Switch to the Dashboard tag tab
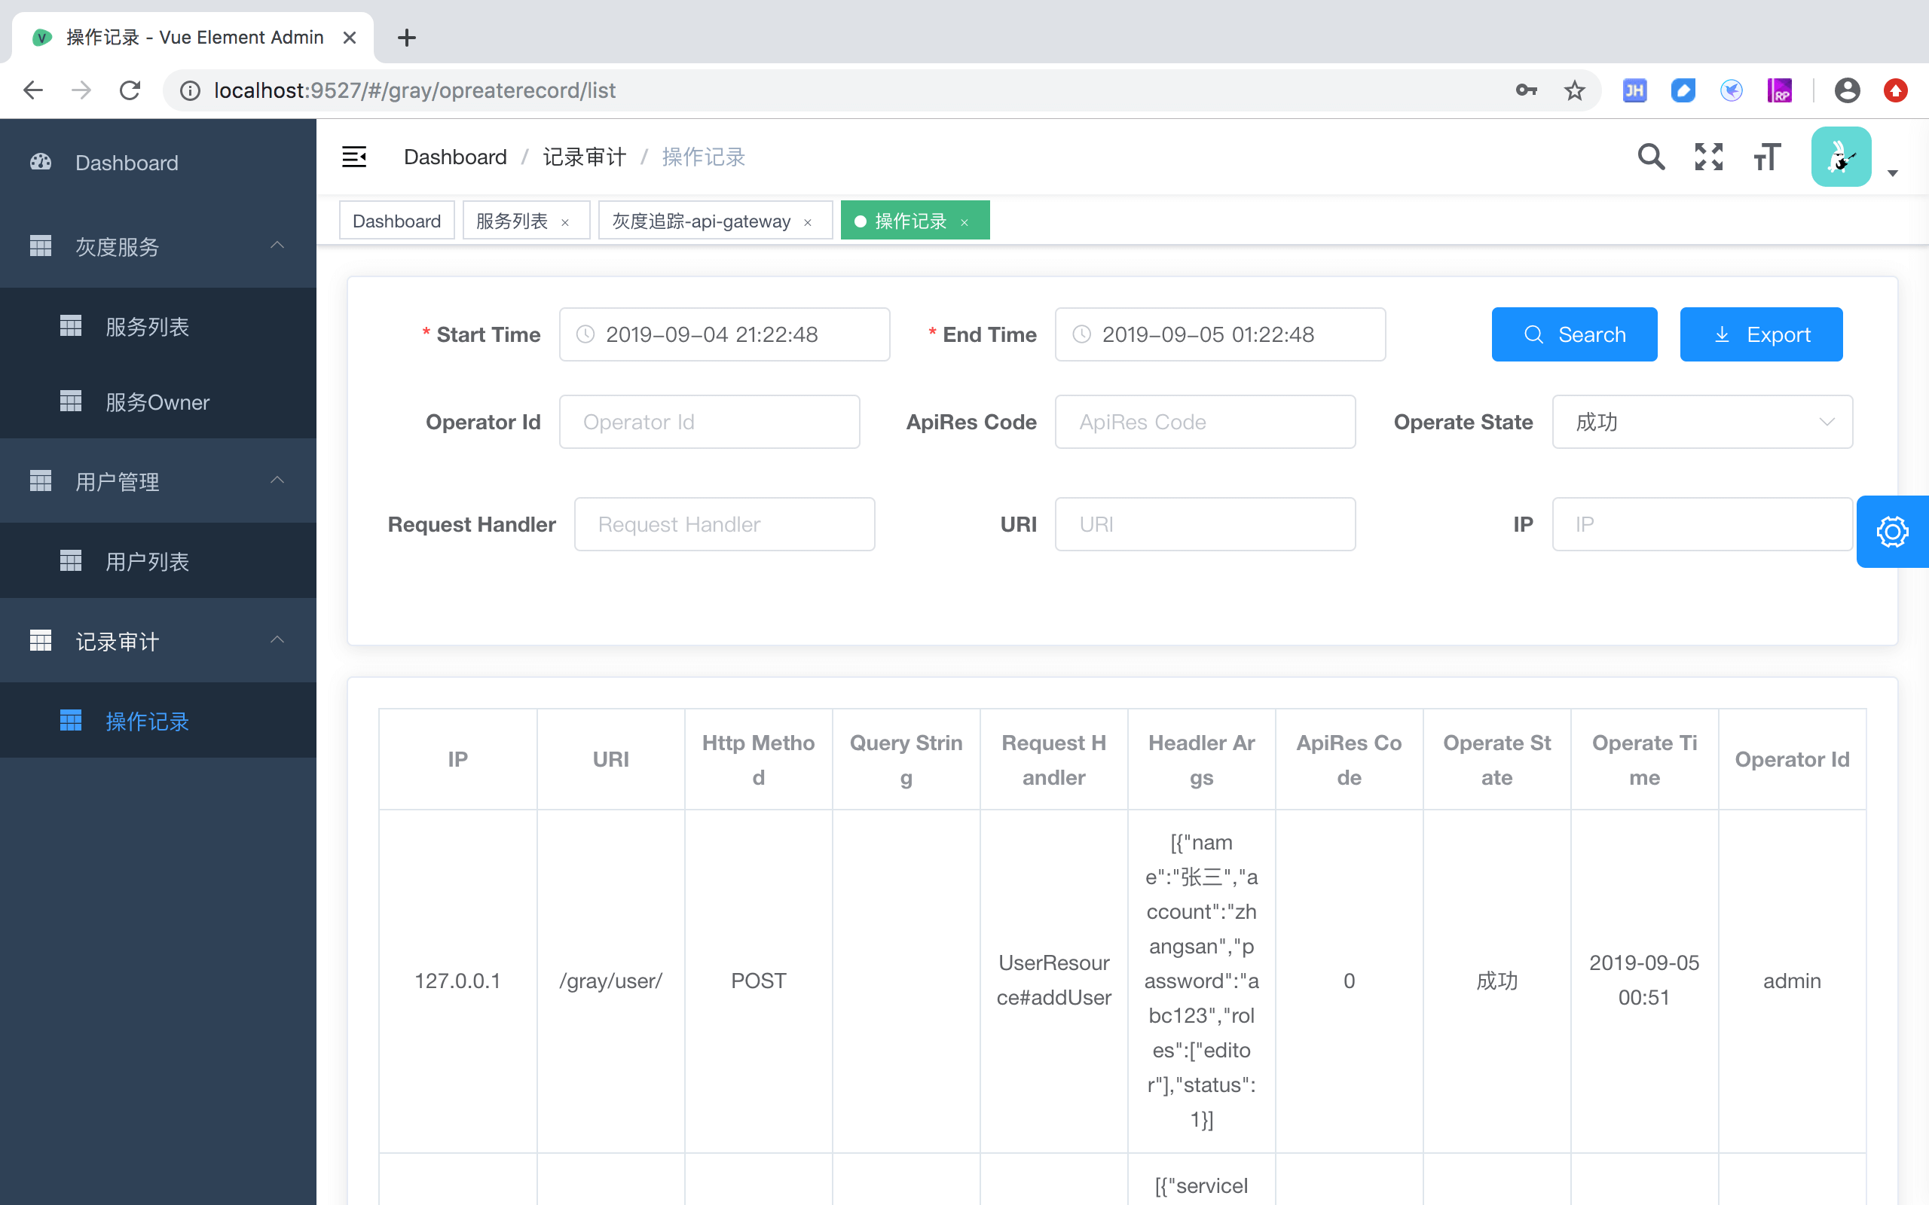 [396, 221]
